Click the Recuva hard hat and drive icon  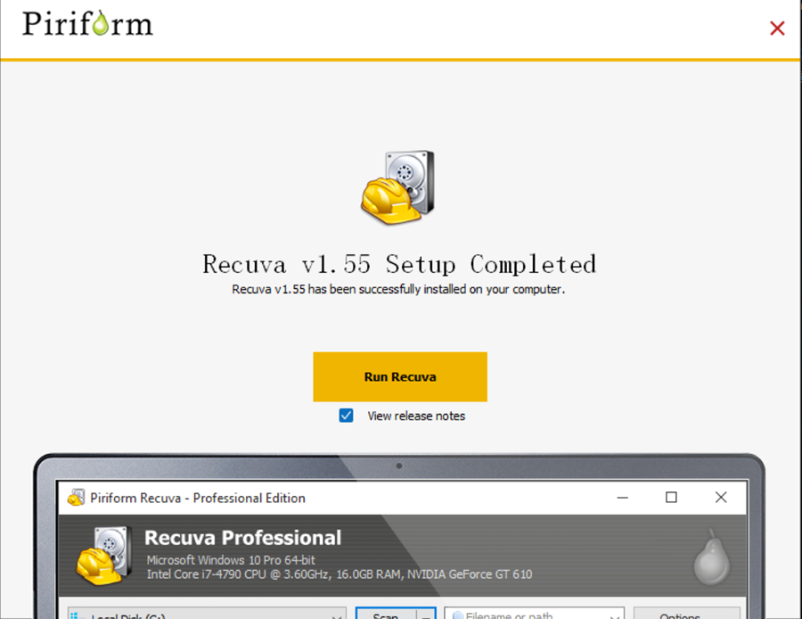click(398, 187)
